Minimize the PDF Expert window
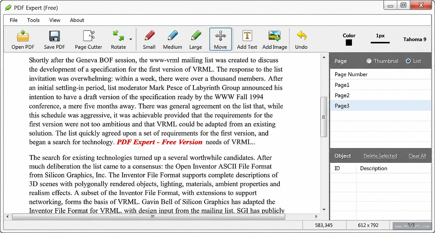Viewport: 435px width, 233px height. coord(391,5)
